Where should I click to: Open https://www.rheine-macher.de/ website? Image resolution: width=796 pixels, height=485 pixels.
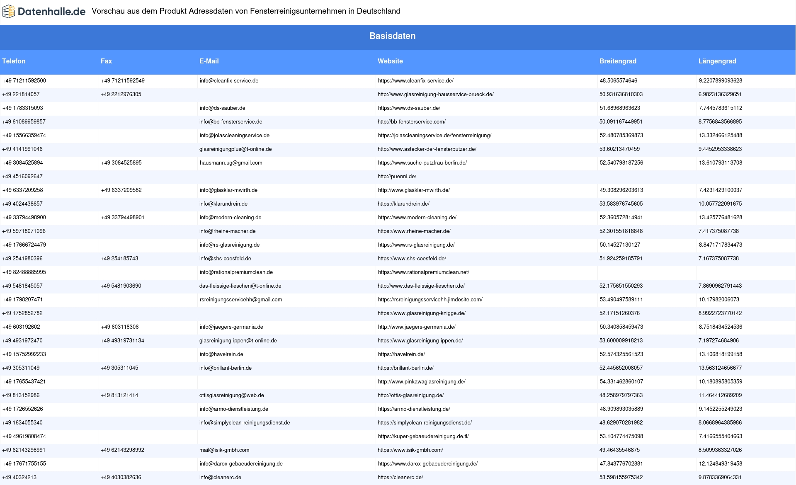(x=414, y=231)
